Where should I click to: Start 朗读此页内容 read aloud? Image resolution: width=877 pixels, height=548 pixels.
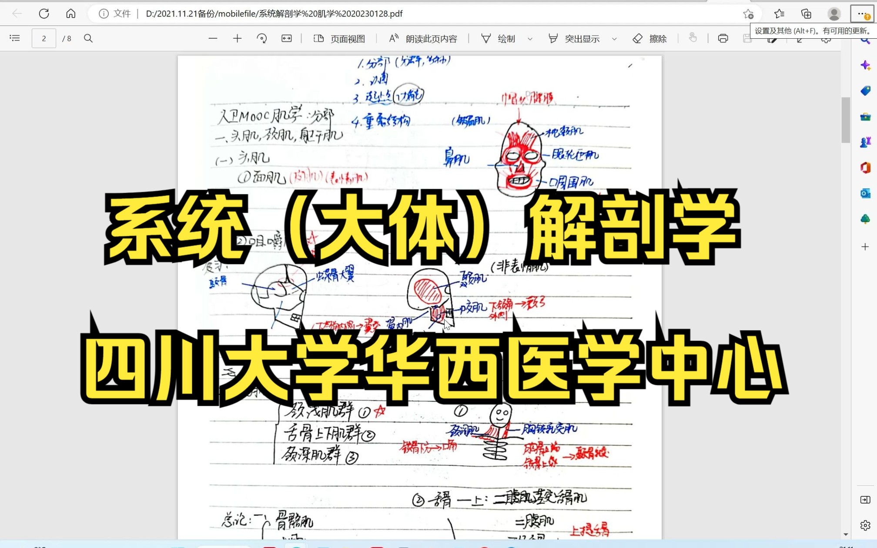(x=423, y=39)
